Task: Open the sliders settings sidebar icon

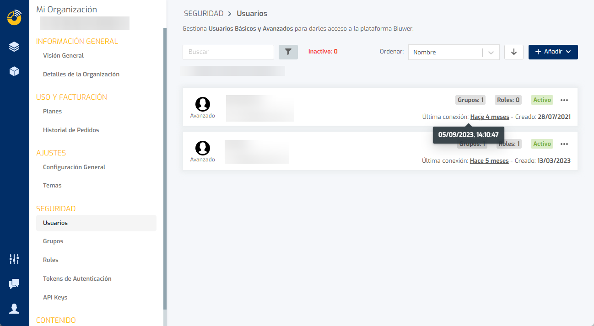Action: tap(14, 259)
